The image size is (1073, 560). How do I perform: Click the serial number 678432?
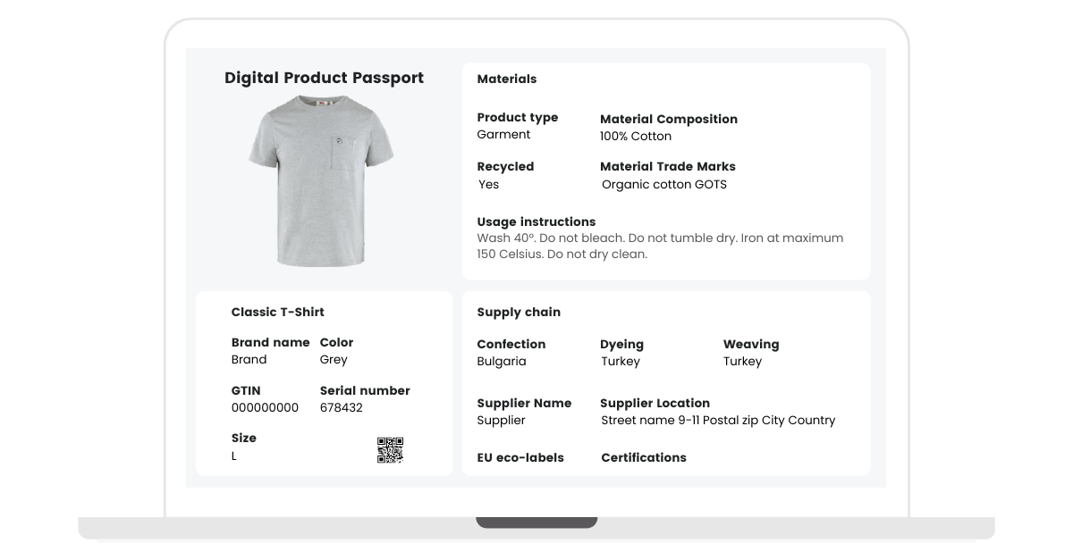pyautogui.click(x=341, y=408)
